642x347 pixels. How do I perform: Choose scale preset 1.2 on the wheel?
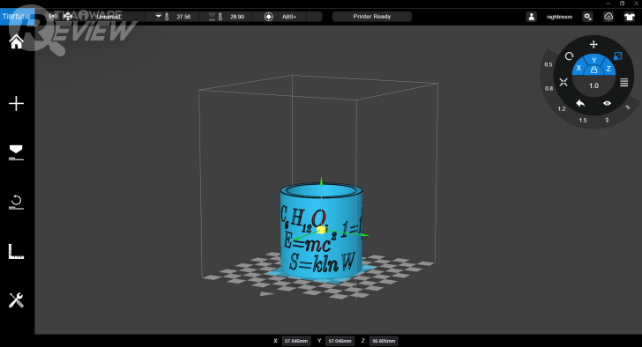pyautogui.click(x=562, y=108)
